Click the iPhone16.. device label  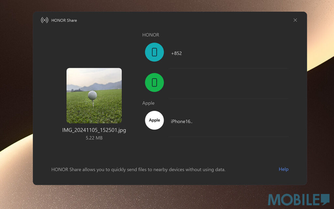(181, 121)
